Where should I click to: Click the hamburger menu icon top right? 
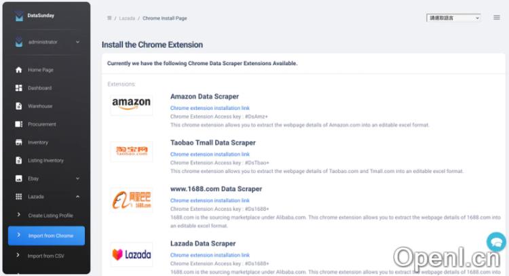(x=496, y=18)
